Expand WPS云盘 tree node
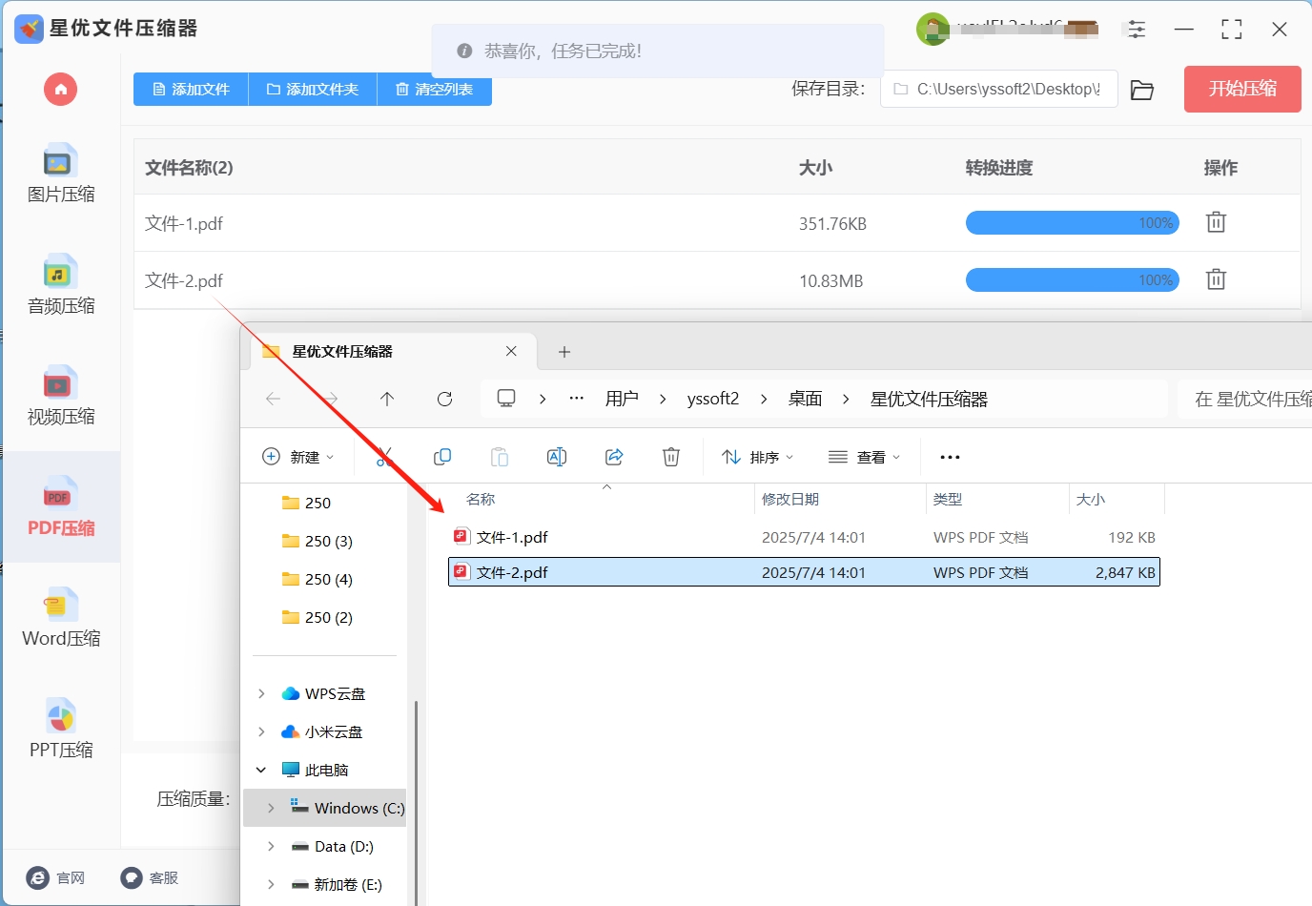This screenshot has width=1312, height=906. pyautogui.click(x=261, y=693)
